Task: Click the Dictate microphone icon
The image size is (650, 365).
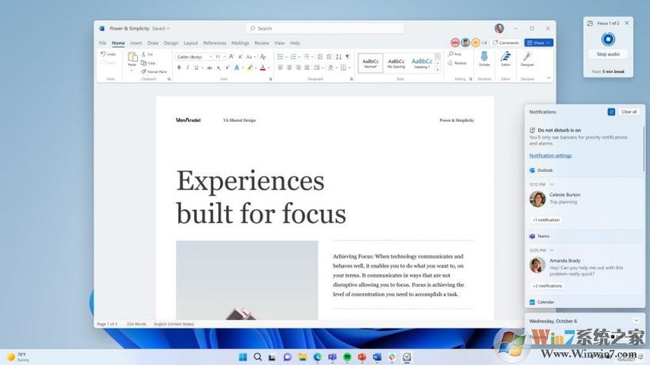Action: point(484,58)
